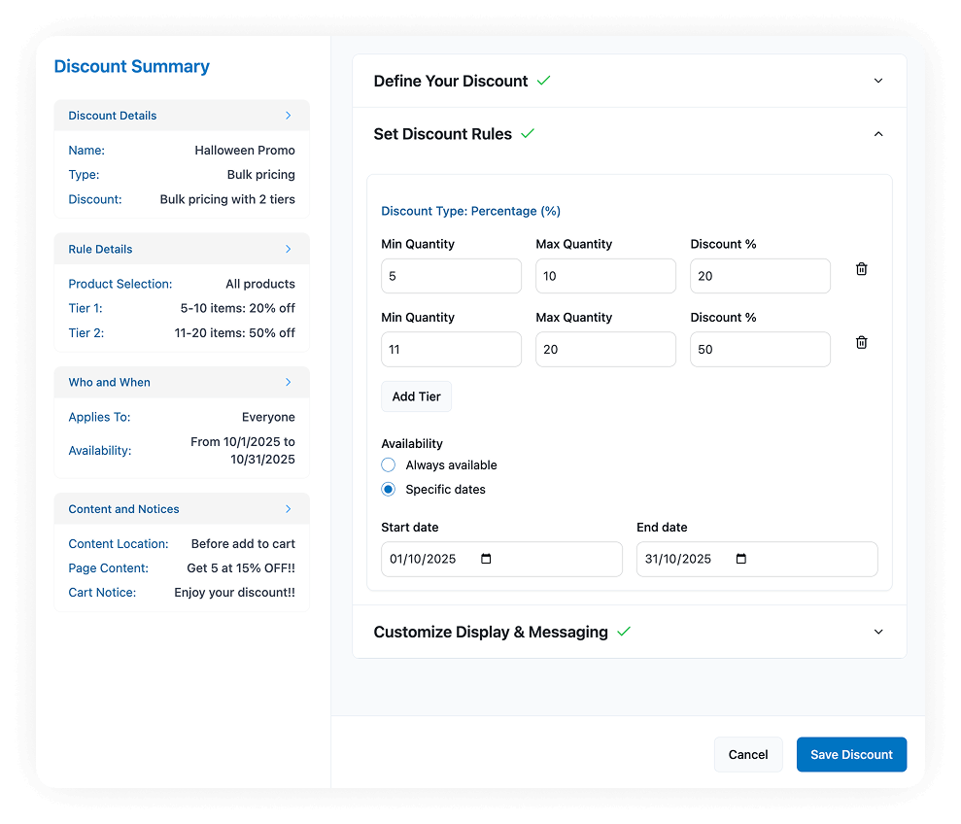Open the Start date calendar picker icon
Screen dimensions: 961x824
[x=487, y=559]
